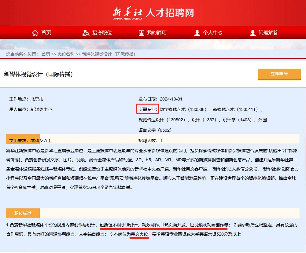This screenshot has height=253, width=306.
Task: Select the 问题解答 menu text
Action: pos(268,33)
